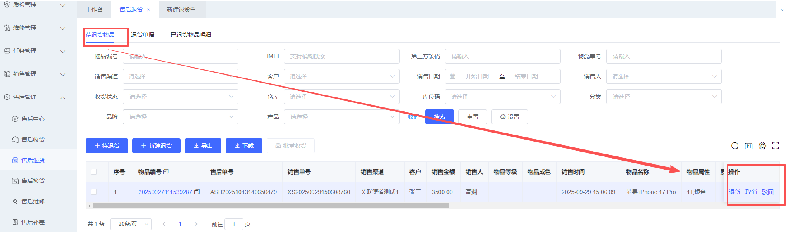788x232 pixels.
Task: Open the 品牌 dropdown
Action: point(181,117)
